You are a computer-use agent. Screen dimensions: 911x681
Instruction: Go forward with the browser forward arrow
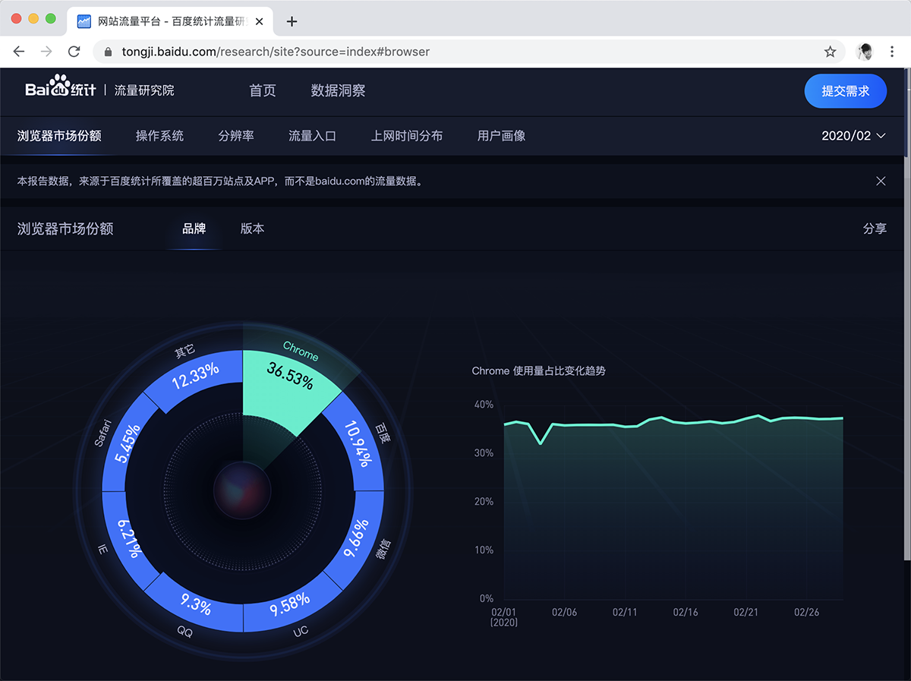click(46, 52)
